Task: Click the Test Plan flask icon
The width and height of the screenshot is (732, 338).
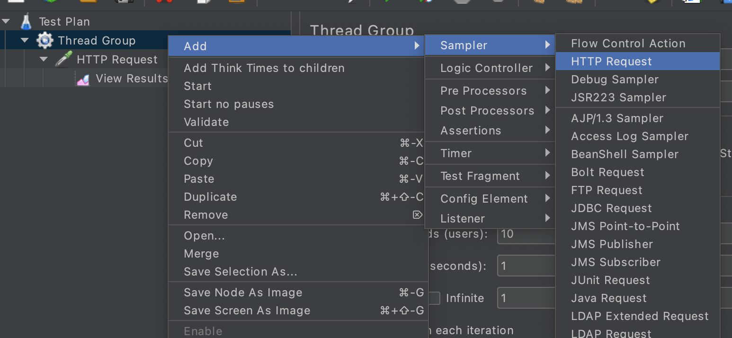Action: click(x=26, y=22)
